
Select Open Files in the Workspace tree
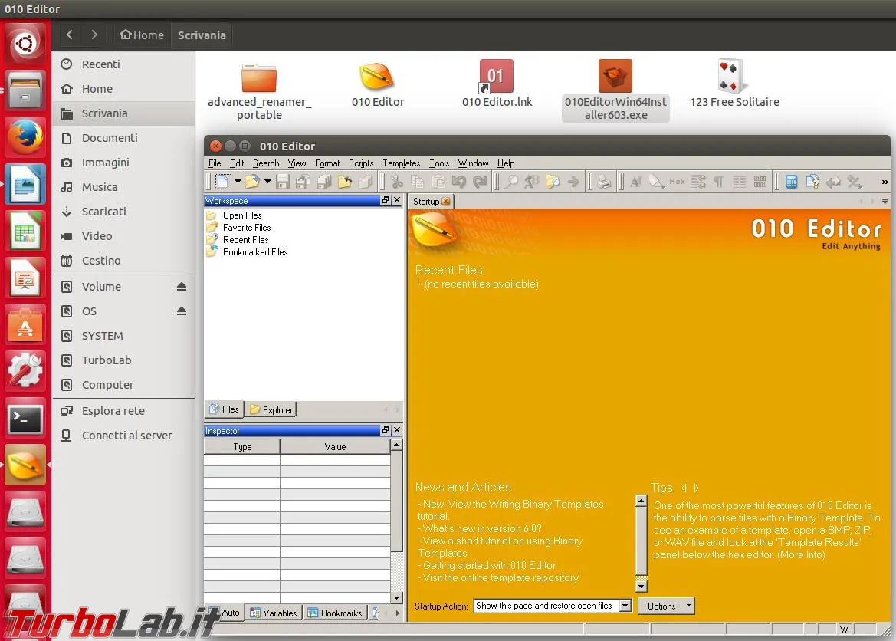pyautogui.click(x=242, y=215)
